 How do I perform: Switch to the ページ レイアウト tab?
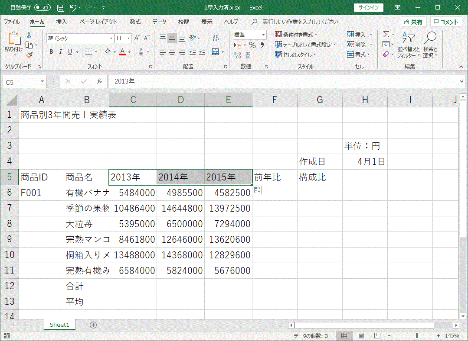(x=98, y=22)
